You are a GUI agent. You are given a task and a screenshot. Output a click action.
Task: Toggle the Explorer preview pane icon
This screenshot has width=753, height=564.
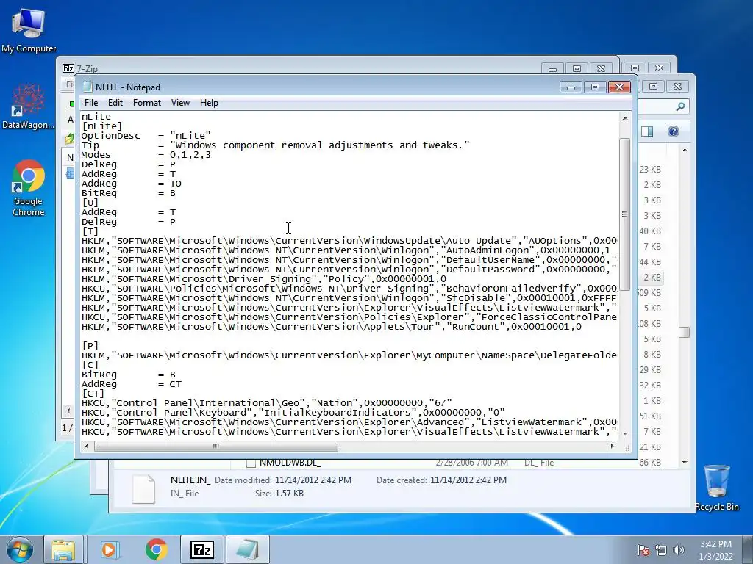pos(647,131)
